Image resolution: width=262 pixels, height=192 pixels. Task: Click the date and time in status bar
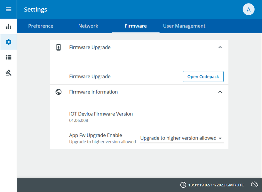216,185
